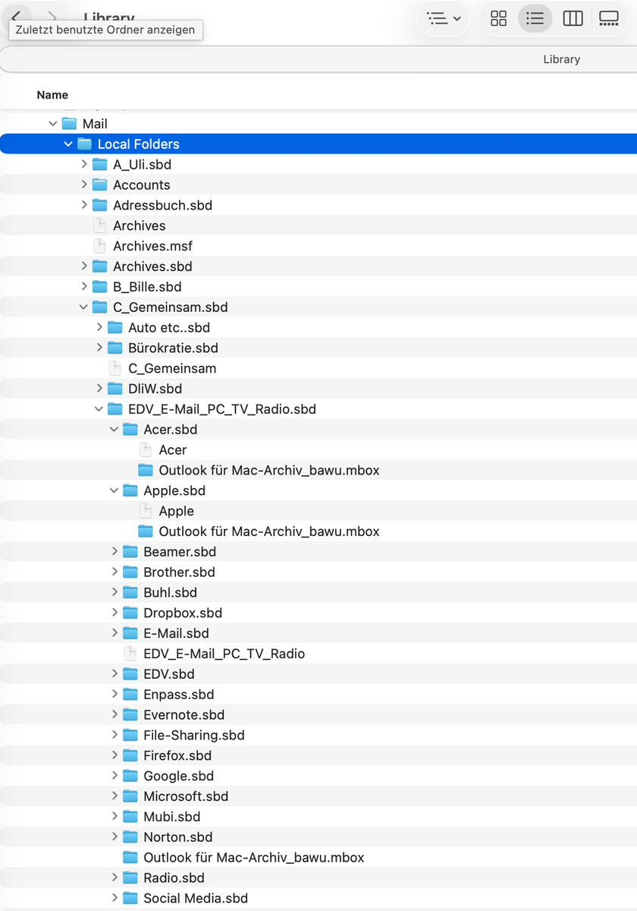
Task: Sort by the Name column header
Action: point(52,95)
